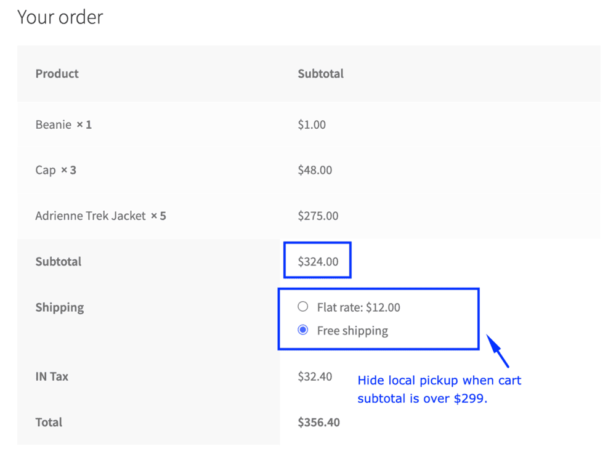This screenshot has height=454, width=616.
Task: Click the Subtotal row label
Action: pyautogui.click(x=58, y=261)
